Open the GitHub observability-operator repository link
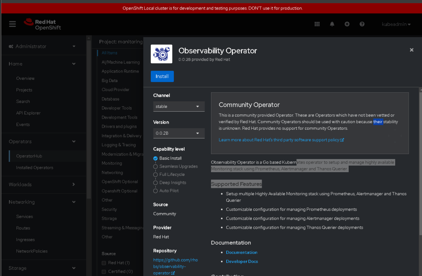Image resolution: width=422 pixels, height=276 pixels. pos(176,267)
